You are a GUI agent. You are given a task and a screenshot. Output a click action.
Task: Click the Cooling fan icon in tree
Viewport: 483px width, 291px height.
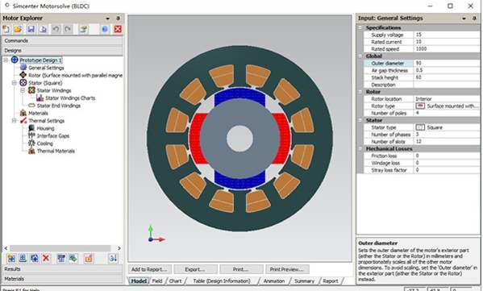[31, 143]
